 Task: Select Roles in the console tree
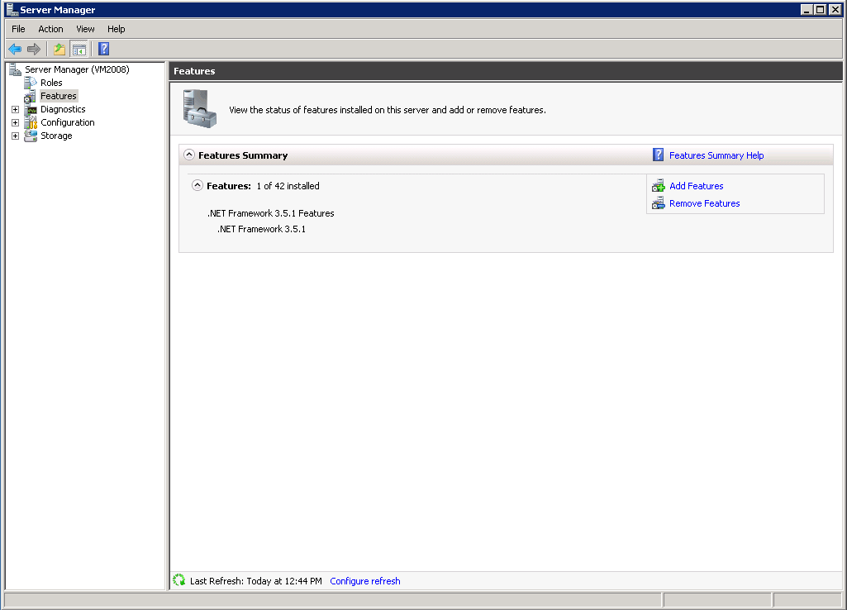pyautogui.click(x=51, y=83)
